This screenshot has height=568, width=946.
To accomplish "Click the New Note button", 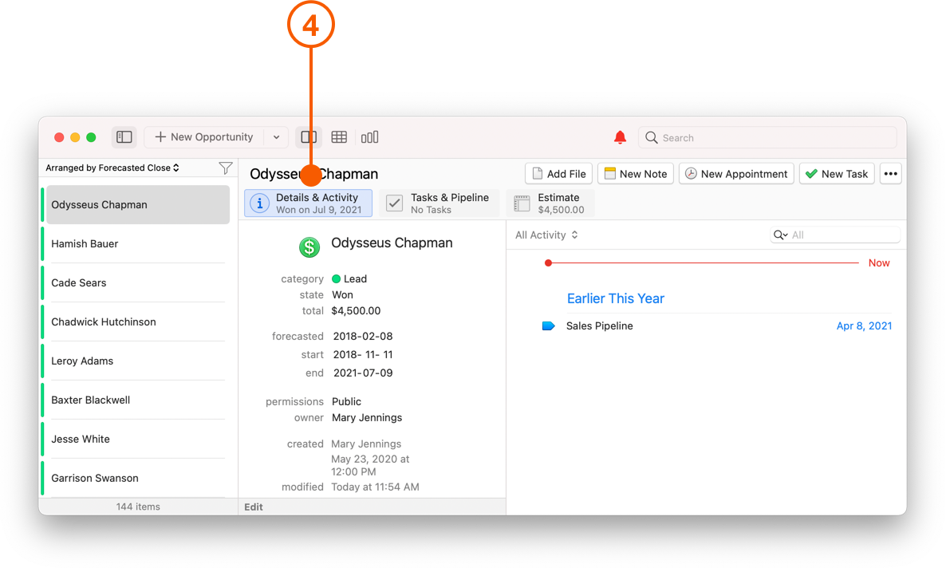I will (635, 174).
